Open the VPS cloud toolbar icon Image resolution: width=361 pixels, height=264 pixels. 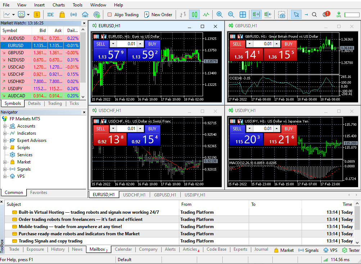[85, 15]
